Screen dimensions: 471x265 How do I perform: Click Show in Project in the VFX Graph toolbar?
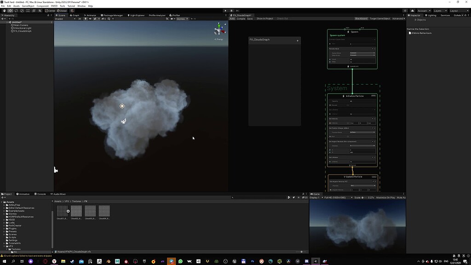[x=265, y=18]
